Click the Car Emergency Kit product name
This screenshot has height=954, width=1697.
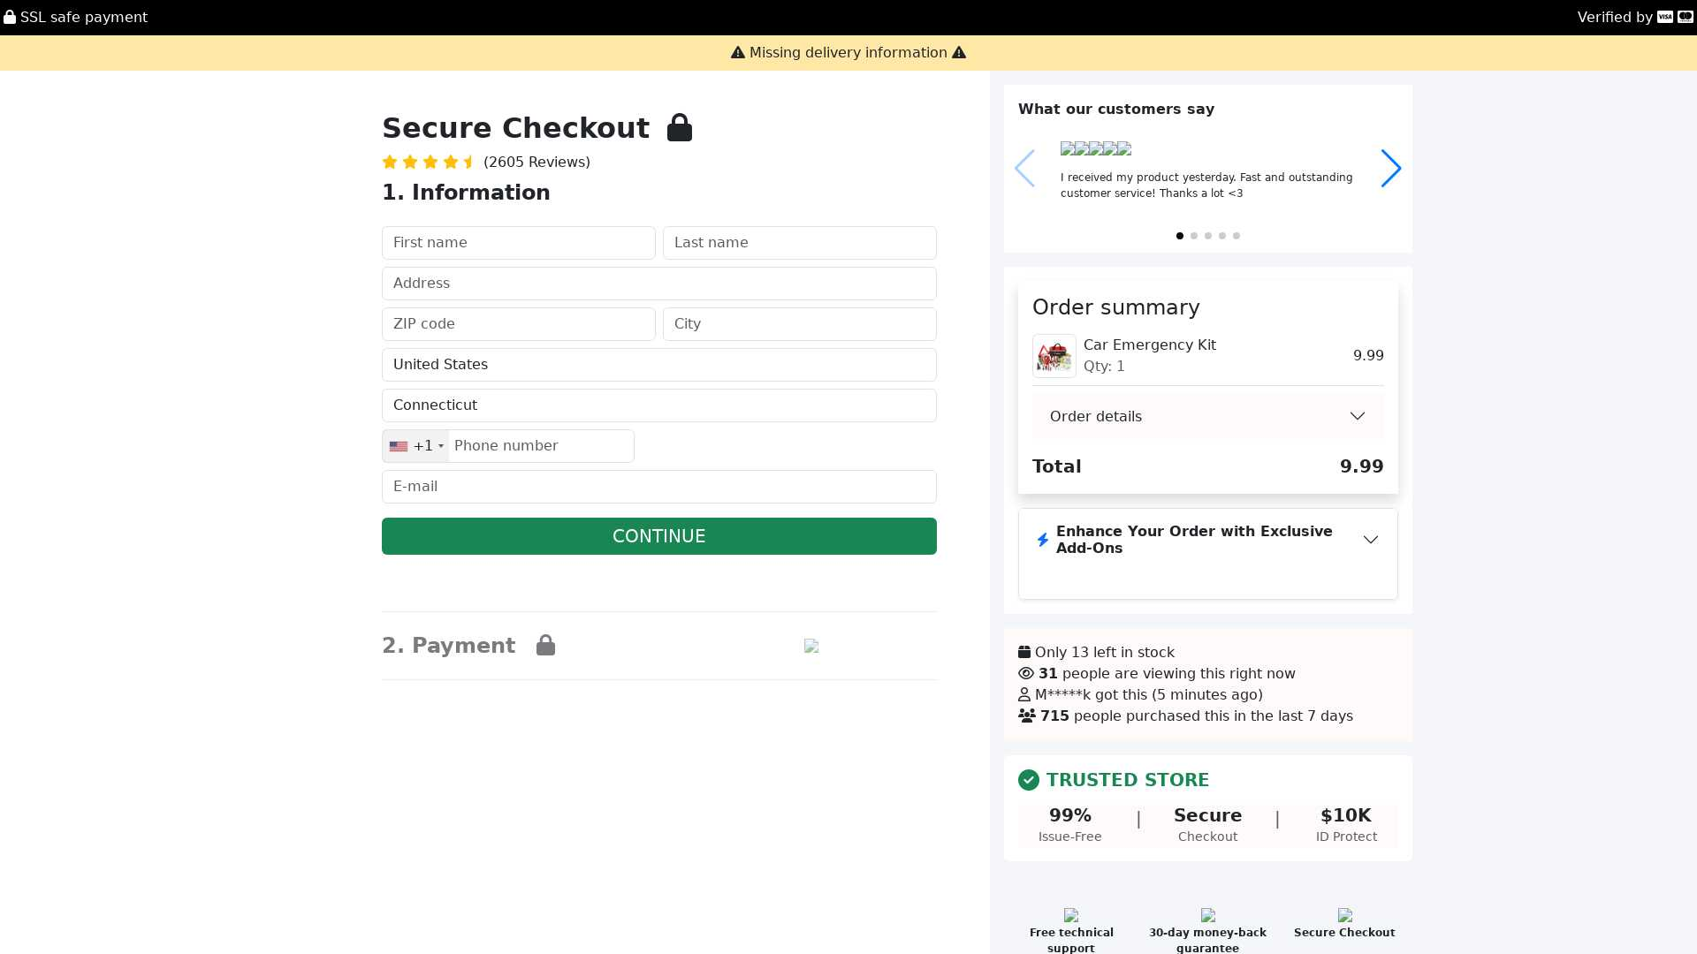point(1150,345)
